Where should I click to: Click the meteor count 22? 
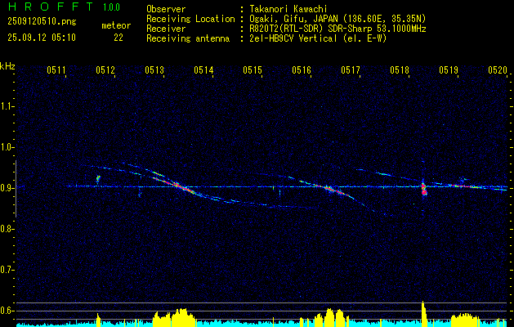pos(118,38)
